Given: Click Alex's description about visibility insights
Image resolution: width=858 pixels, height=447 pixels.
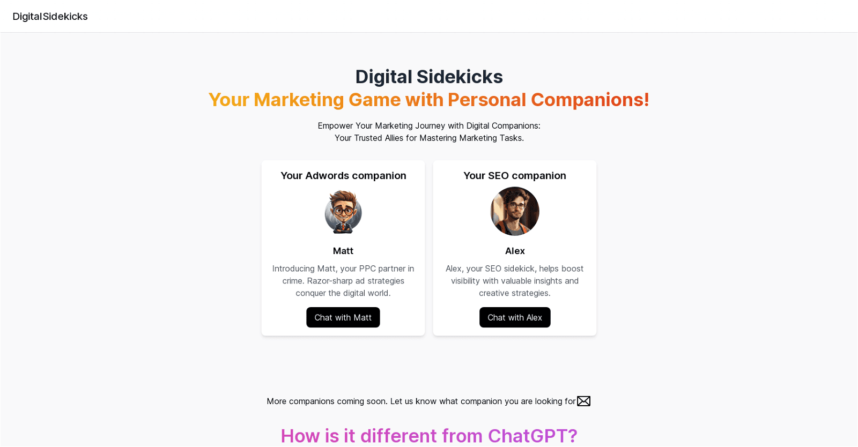Looking at the screenshot, I should pos(514,280).
